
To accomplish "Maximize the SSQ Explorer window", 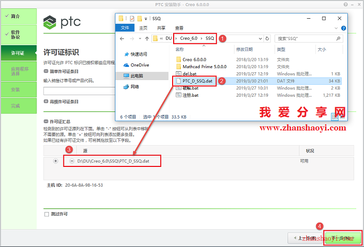I will tap(324, 19).
